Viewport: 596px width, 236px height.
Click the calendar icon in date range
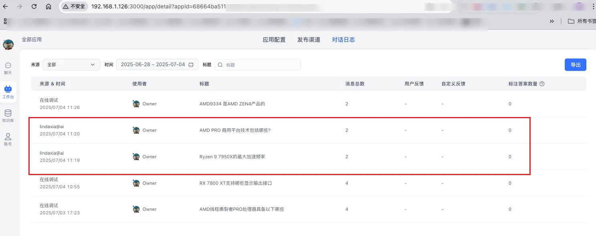click(191, 65)
